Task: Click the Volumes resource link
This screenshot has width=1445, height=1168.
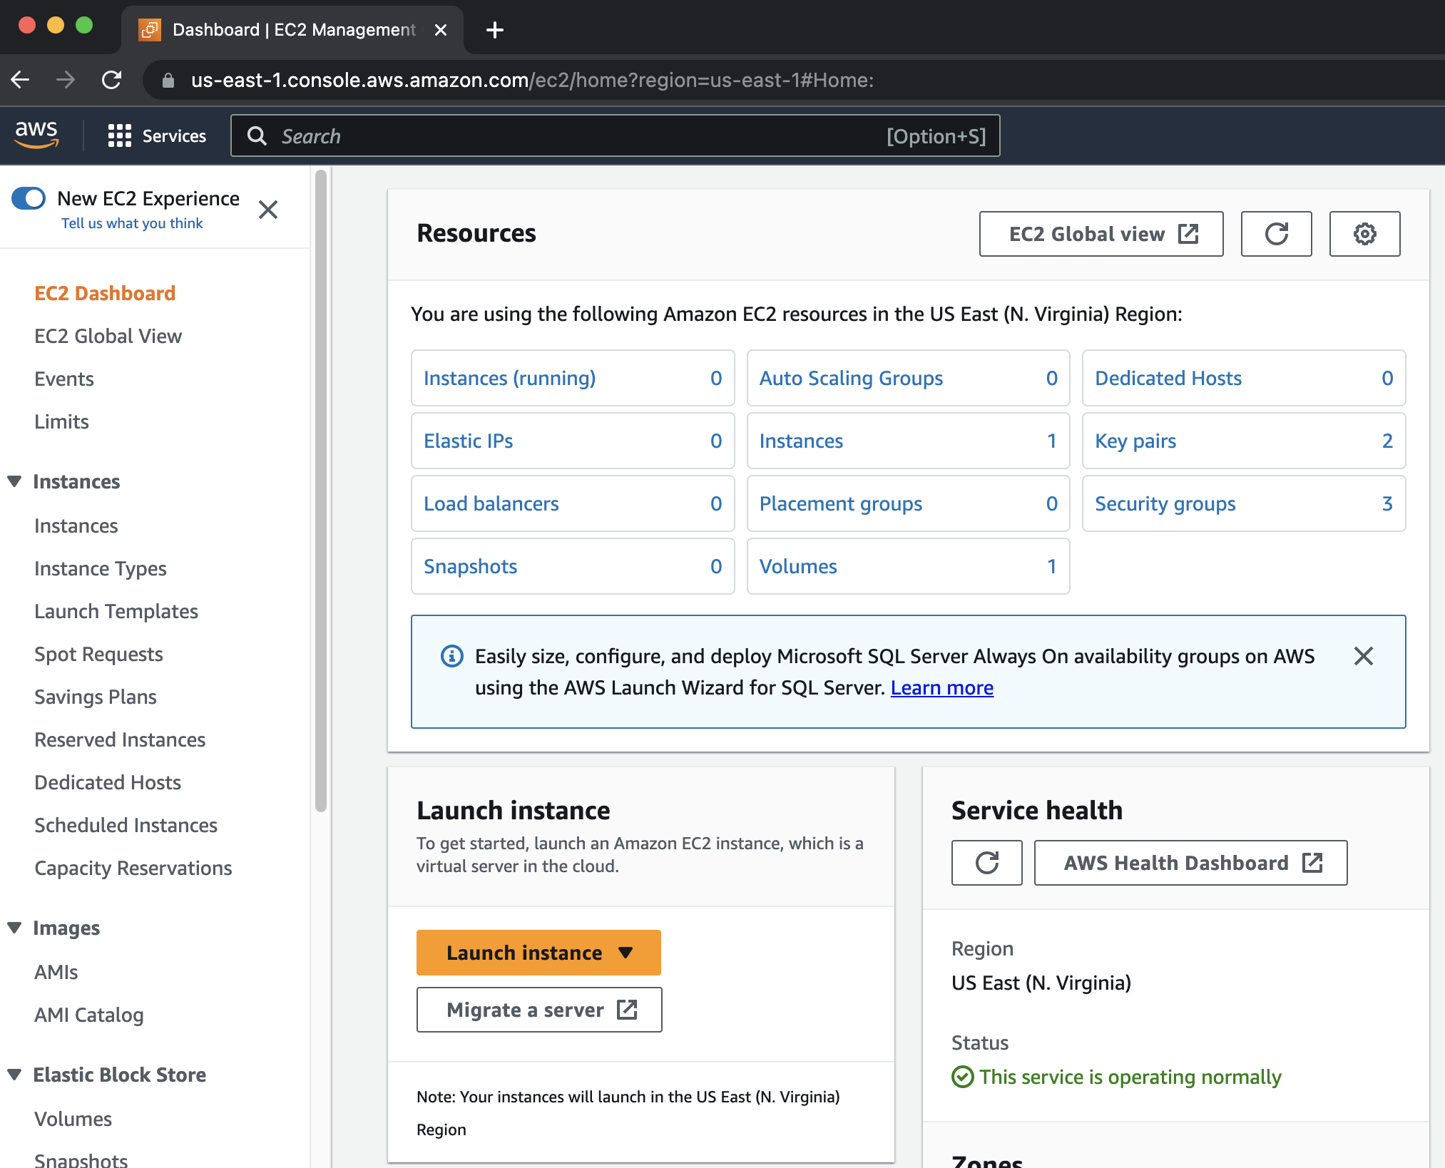Action: tap(799, 566)
